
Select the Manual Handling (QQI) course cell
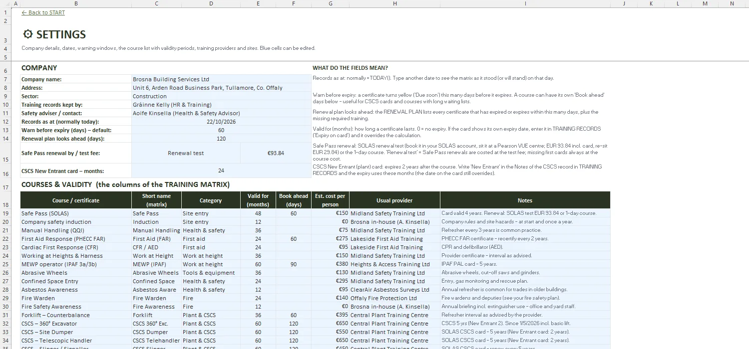[76, 230]
